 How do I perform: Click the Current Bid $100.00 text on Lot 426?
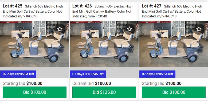point(92,83)
